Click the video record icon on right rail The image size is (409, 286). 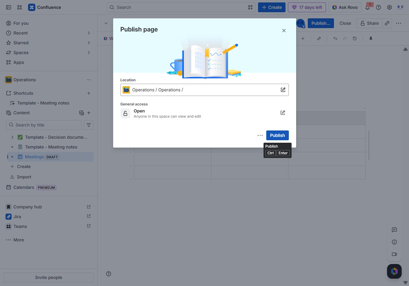[x=394, y=254]
